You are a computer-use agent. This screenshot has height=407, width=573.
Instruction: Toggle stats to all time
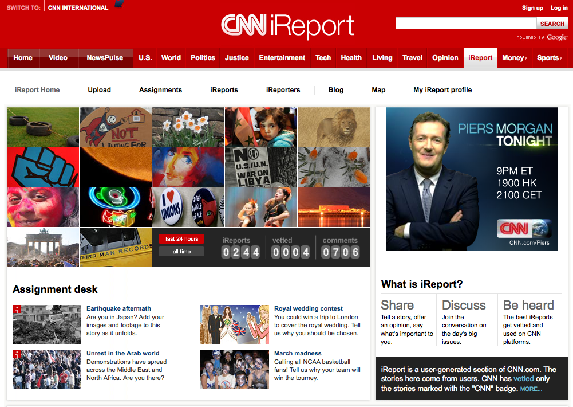pos(181,252)
